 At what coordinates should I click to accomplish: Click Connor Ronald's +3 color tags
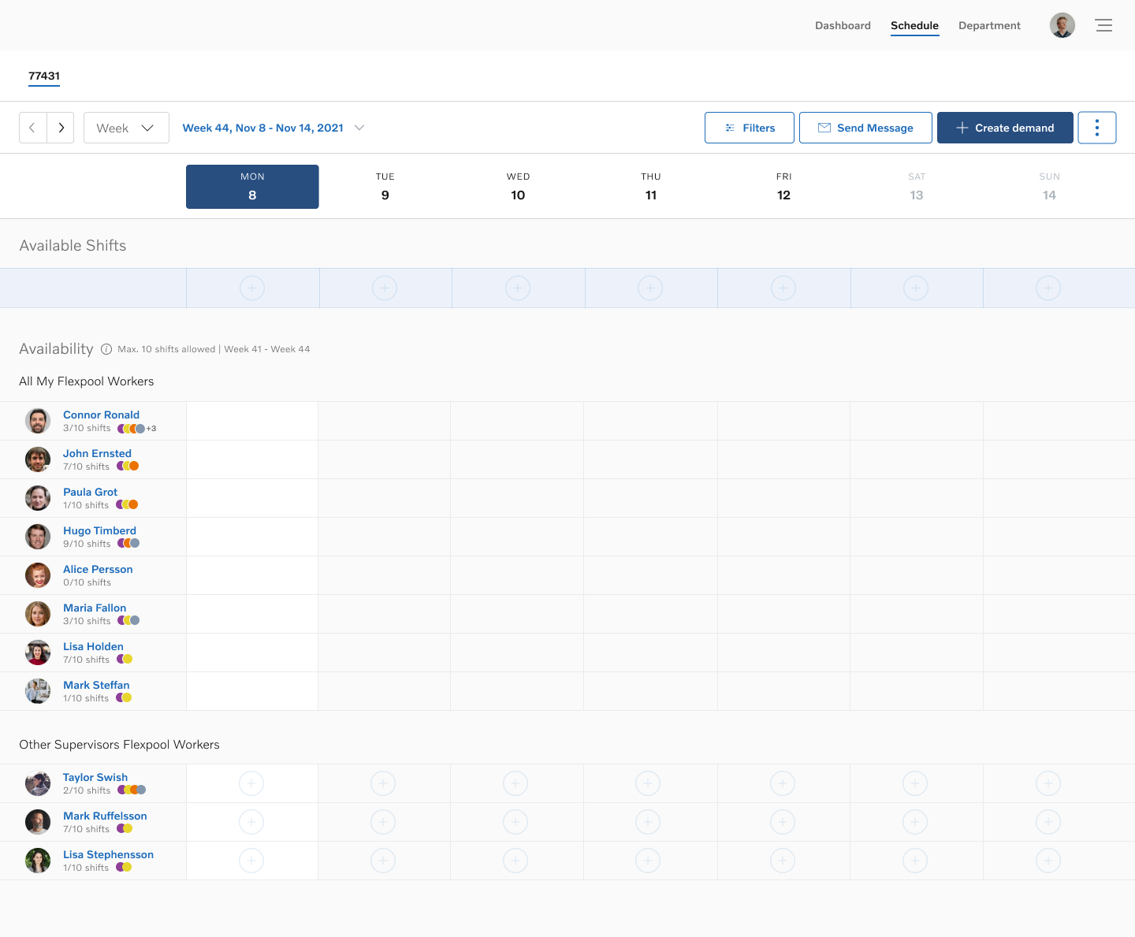[137, 429]
